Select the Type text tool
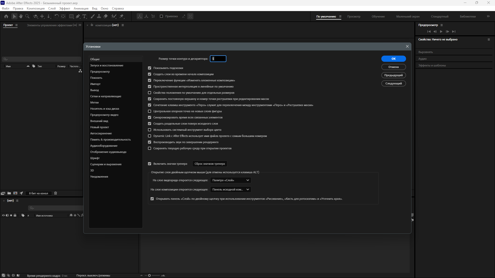Image resolution: width=495 pixels, height=278 pixels. tap(84, 16)
